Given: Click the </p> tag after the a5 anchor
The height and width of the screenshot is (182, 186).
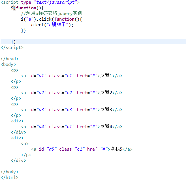Looking at the screenshot, I should coord(26,155).
